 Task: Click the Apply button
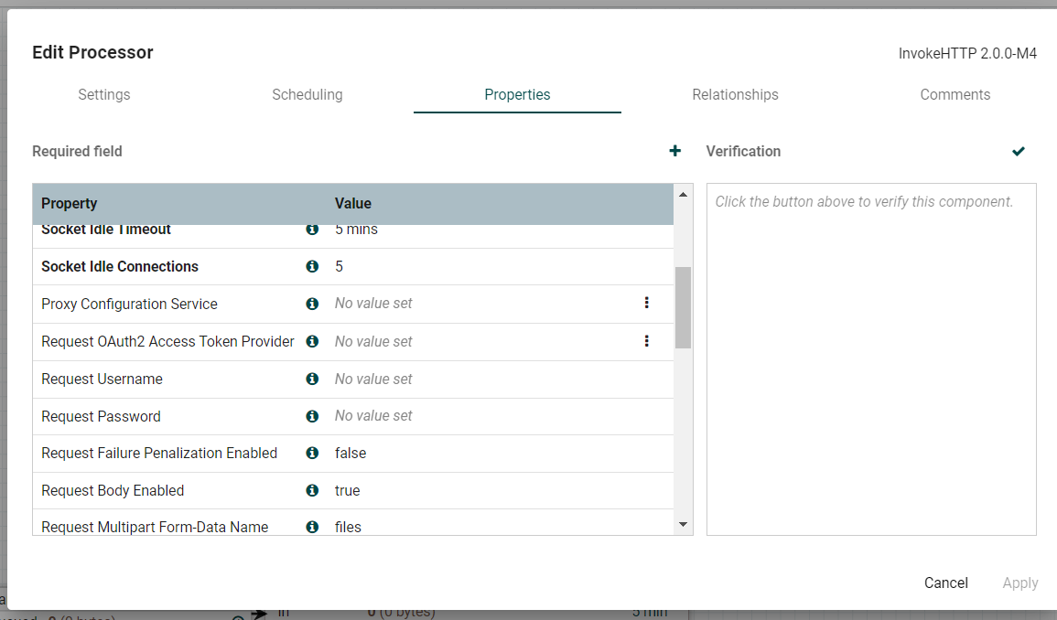click(1019, 583)
